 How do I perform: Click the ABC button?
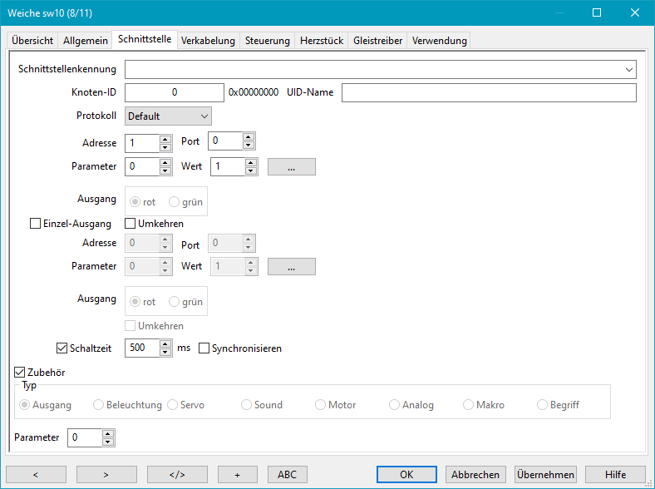[x=287, y=474]
